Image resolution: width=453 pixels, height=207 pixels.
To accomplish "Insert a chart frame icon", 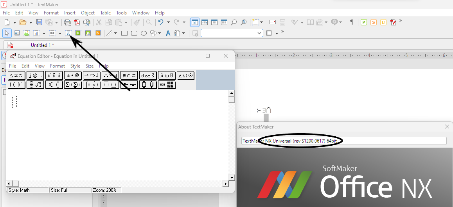I will [36, 33].
